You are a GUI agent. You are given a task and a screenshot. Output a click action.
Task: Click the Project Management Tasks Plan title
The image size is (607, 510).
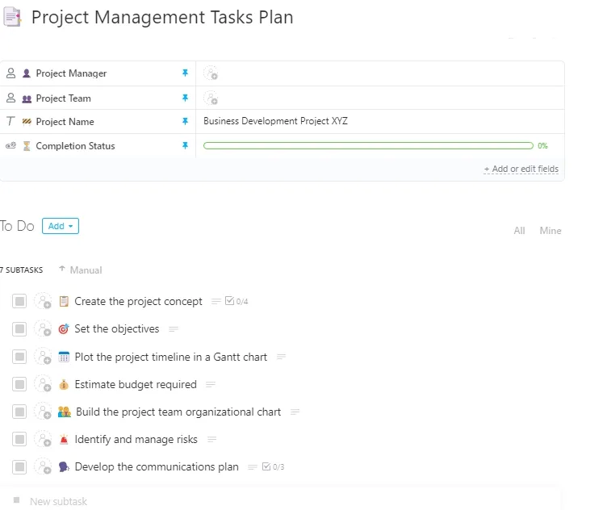pyautogui.click(x=162, y=18)
